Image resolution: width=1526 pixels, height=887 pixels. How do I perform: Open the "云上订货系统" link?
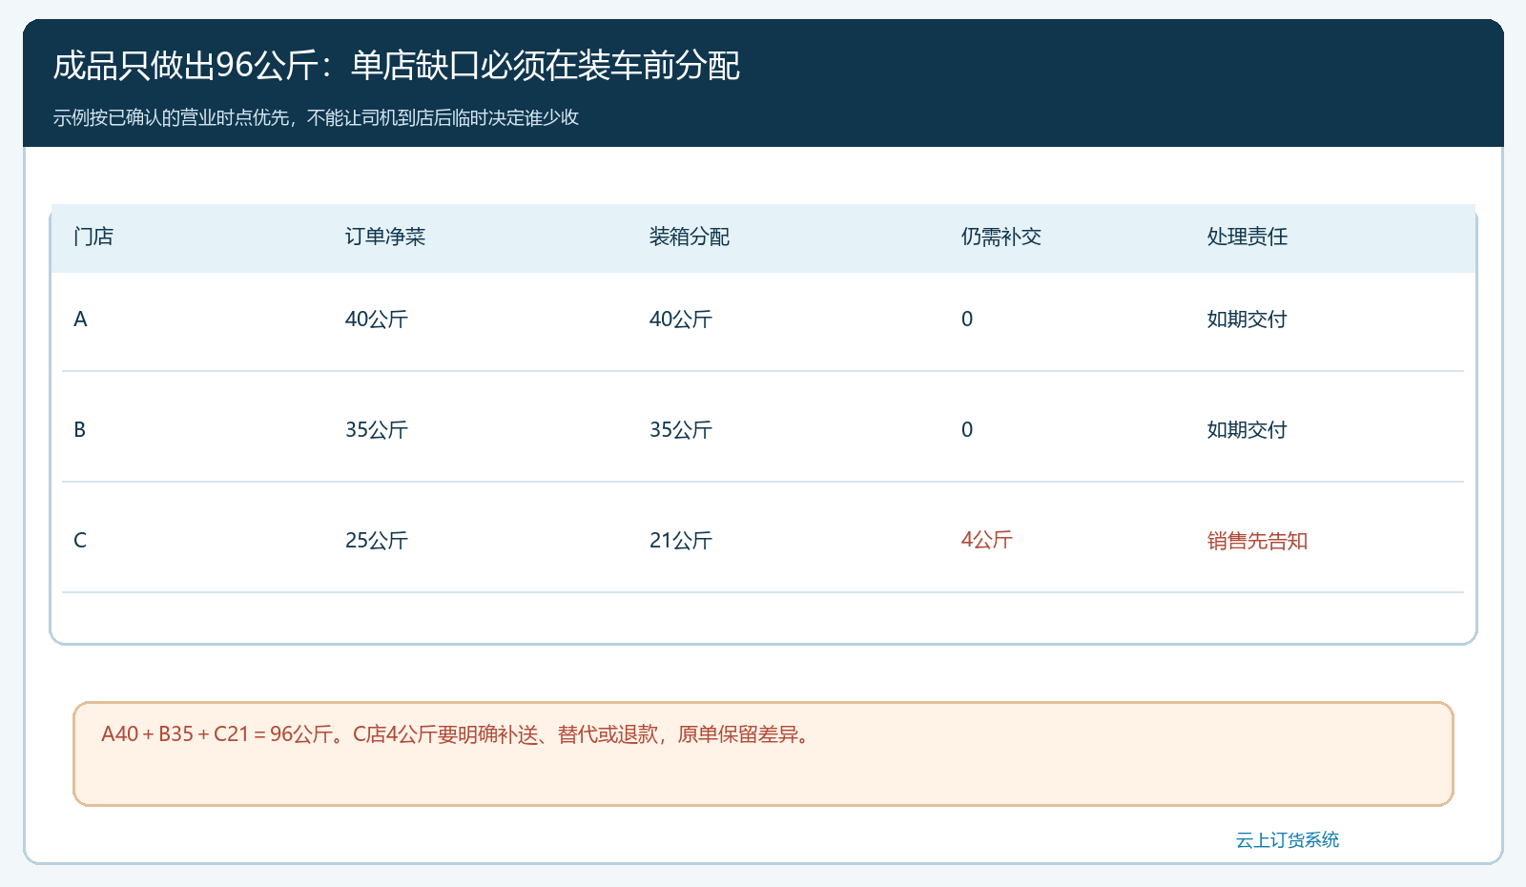(x=1288, y=839)
